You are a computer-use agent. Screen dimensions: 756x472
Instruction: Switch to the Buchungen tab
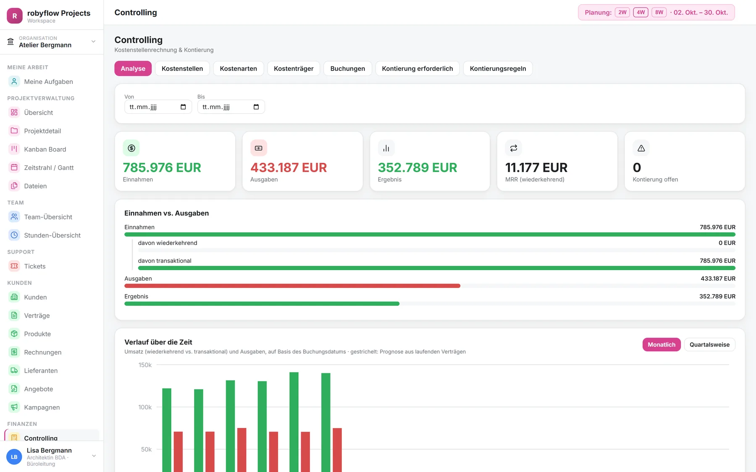348,68
